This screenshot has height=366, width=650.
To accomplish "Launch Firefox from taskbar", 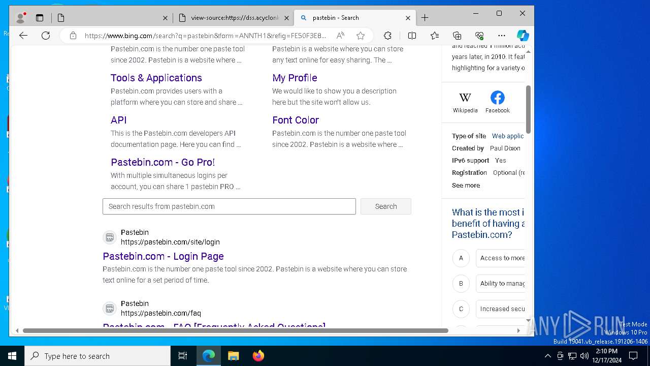I will click(x=258, y=356).
